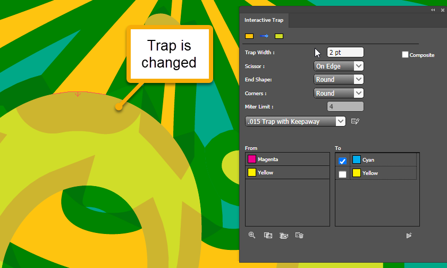Click the third icon in panel bottom row
Screen dimensions: 447x268
(284, 235)
